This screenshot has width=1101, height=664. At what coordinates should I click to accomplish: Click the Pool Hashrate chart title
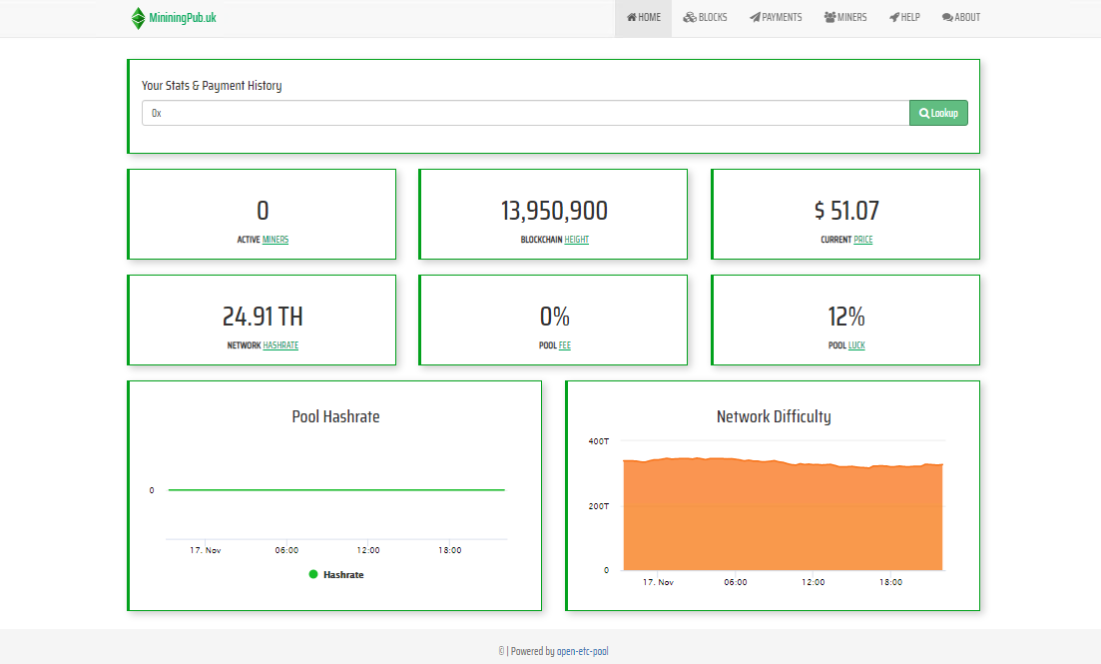(x=335, y=416)
